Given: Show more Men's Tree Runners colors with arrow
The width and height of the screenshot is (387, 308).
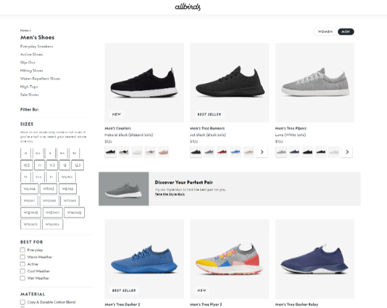Looking at the screenshot, I should pyautogui.click(x=262, y=152).
